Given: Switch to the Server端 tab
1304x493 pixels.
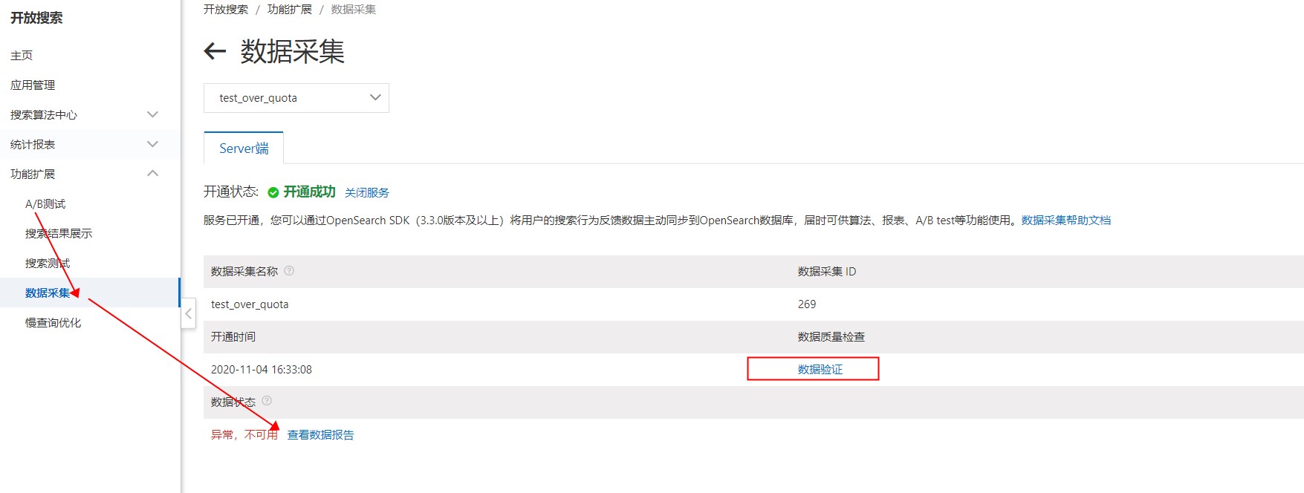Looking at the screenshot, I should [244, 148].
